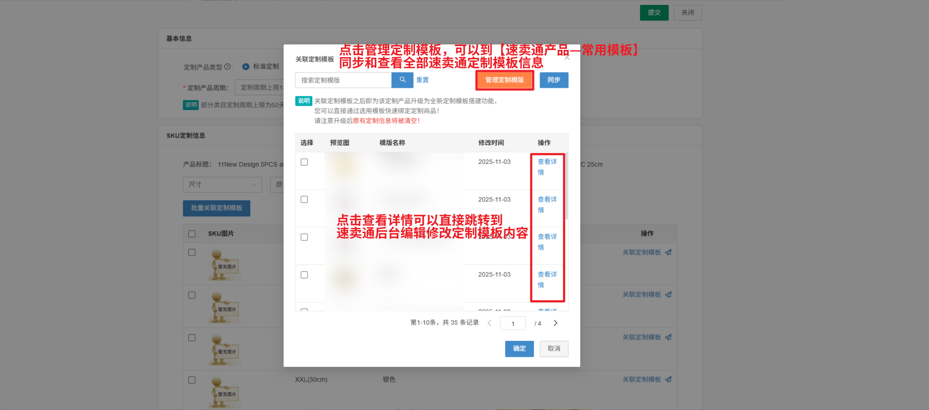The image size is (929, 410).
Task: Click the 模版名称 column header
Action: (392, 142)
